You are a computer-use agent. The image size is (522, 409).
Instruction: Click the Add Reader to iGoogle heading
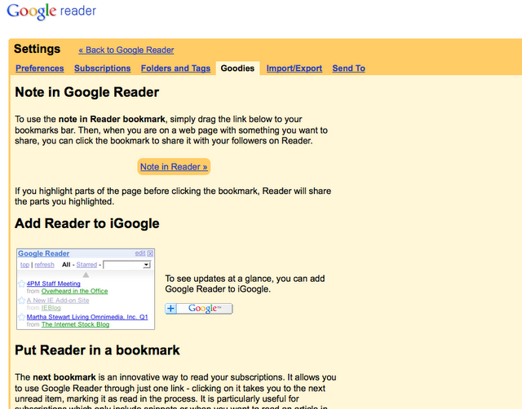coord(87,223)
